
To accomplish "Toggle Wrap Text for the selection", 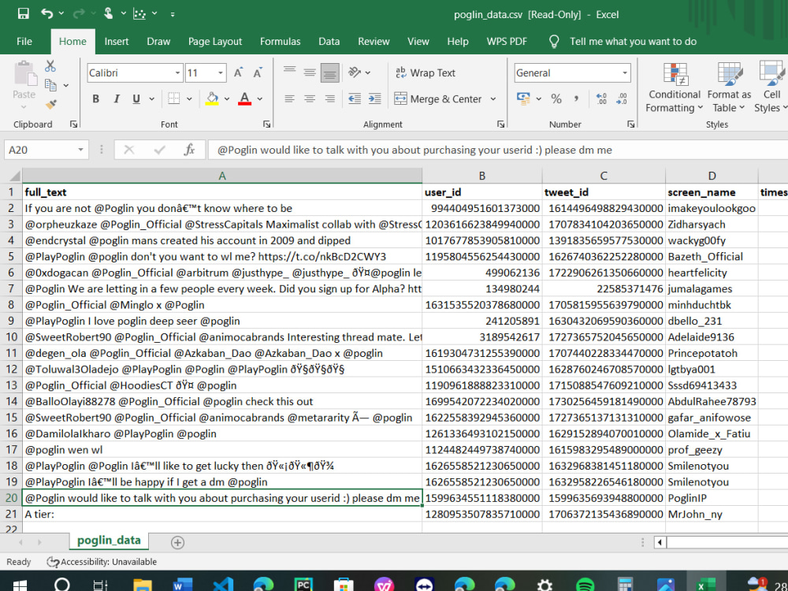I will coord(425,72).
